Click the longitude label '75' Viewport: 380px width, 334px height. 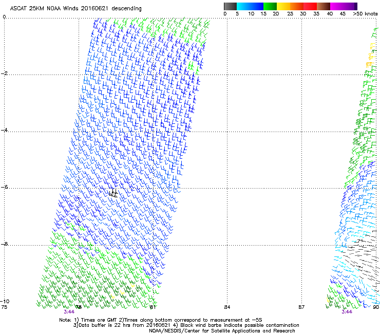coord(4,307)
